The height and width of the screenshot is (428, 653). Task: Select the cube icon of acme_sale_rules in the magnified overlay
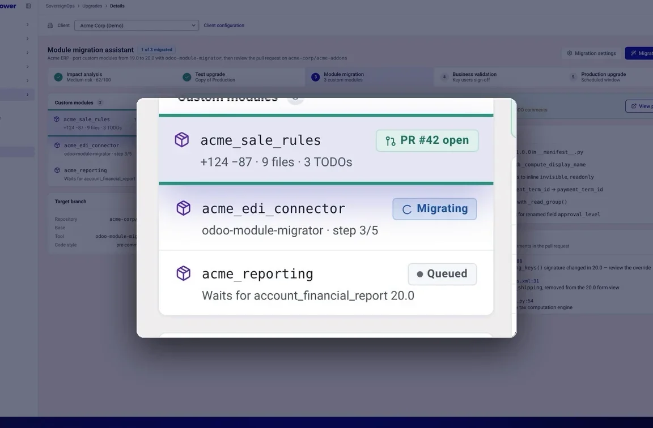[181, 140]
